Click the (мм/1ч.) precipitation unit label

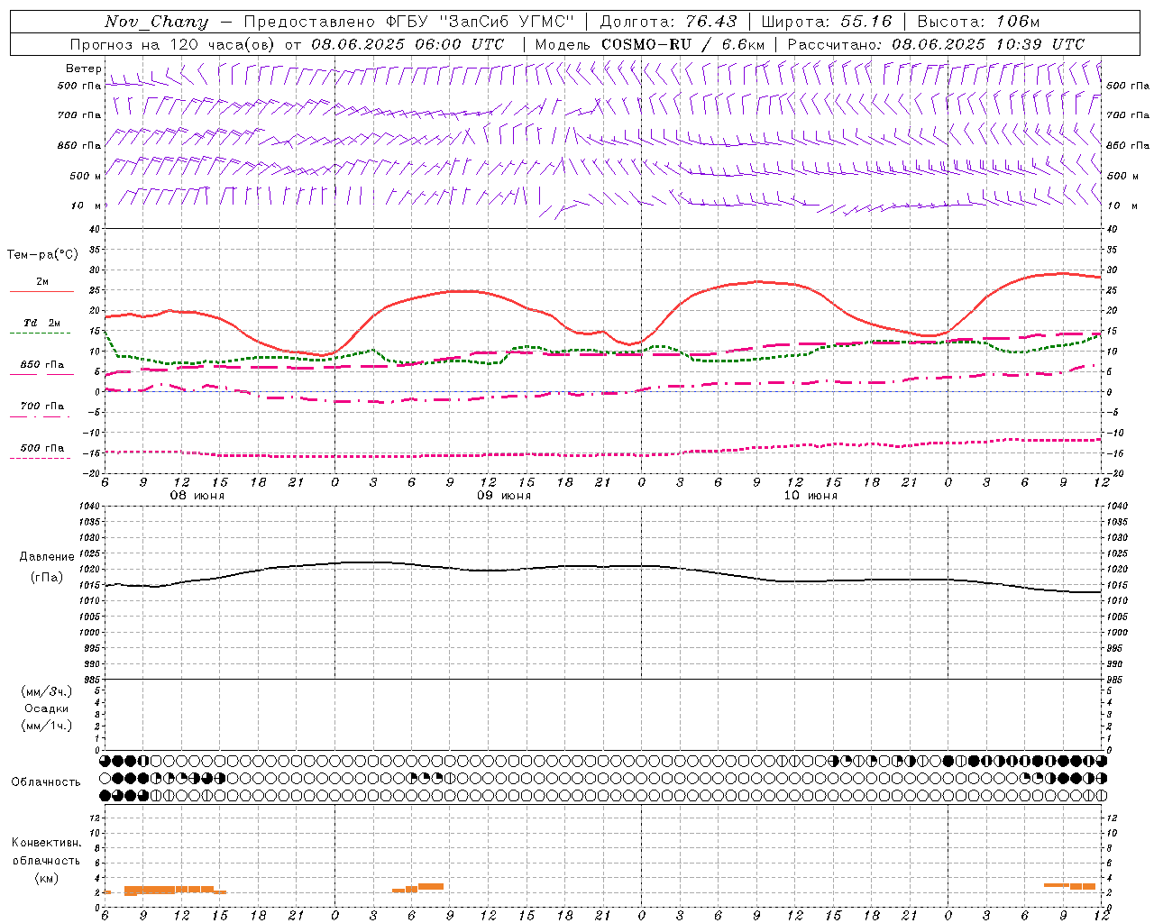pyautogui.click(x=47, y=726)
